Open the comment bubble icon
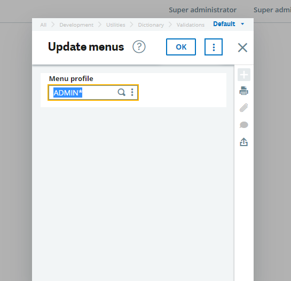291x281 pixels. coord(243,125)
